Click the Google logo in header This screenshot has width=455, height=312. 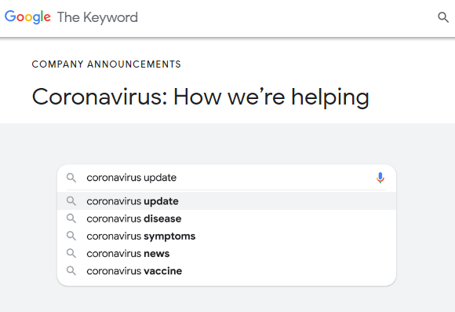27,17
